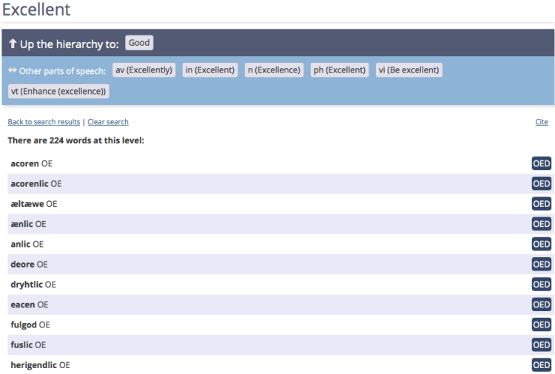Open vt (Enhance (excellence)) category
Screen dimensions: 555x374
click(x=58, y=91)
